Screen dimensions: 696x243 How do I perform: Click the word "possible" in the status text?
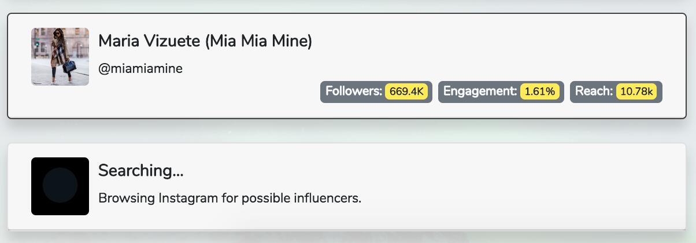[x=264, y=198]
